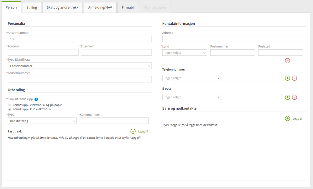Remove the address with the red minus icon
This screenshot has height=189, width=313.
287,61
